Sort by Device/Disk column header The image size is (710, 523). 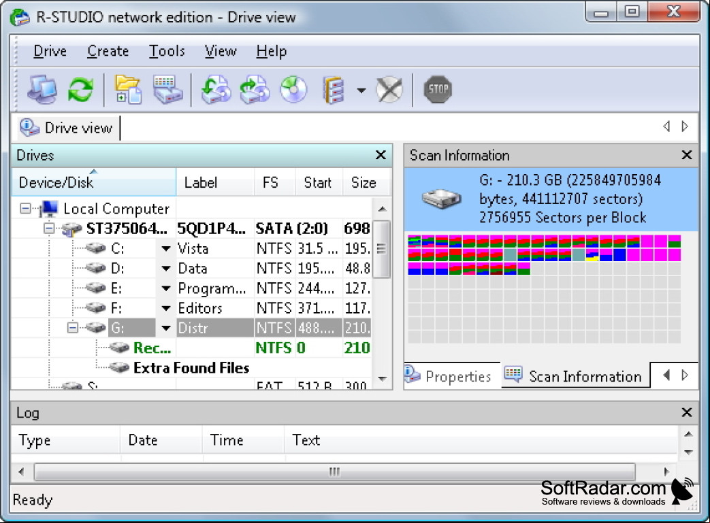coord(94,182)
